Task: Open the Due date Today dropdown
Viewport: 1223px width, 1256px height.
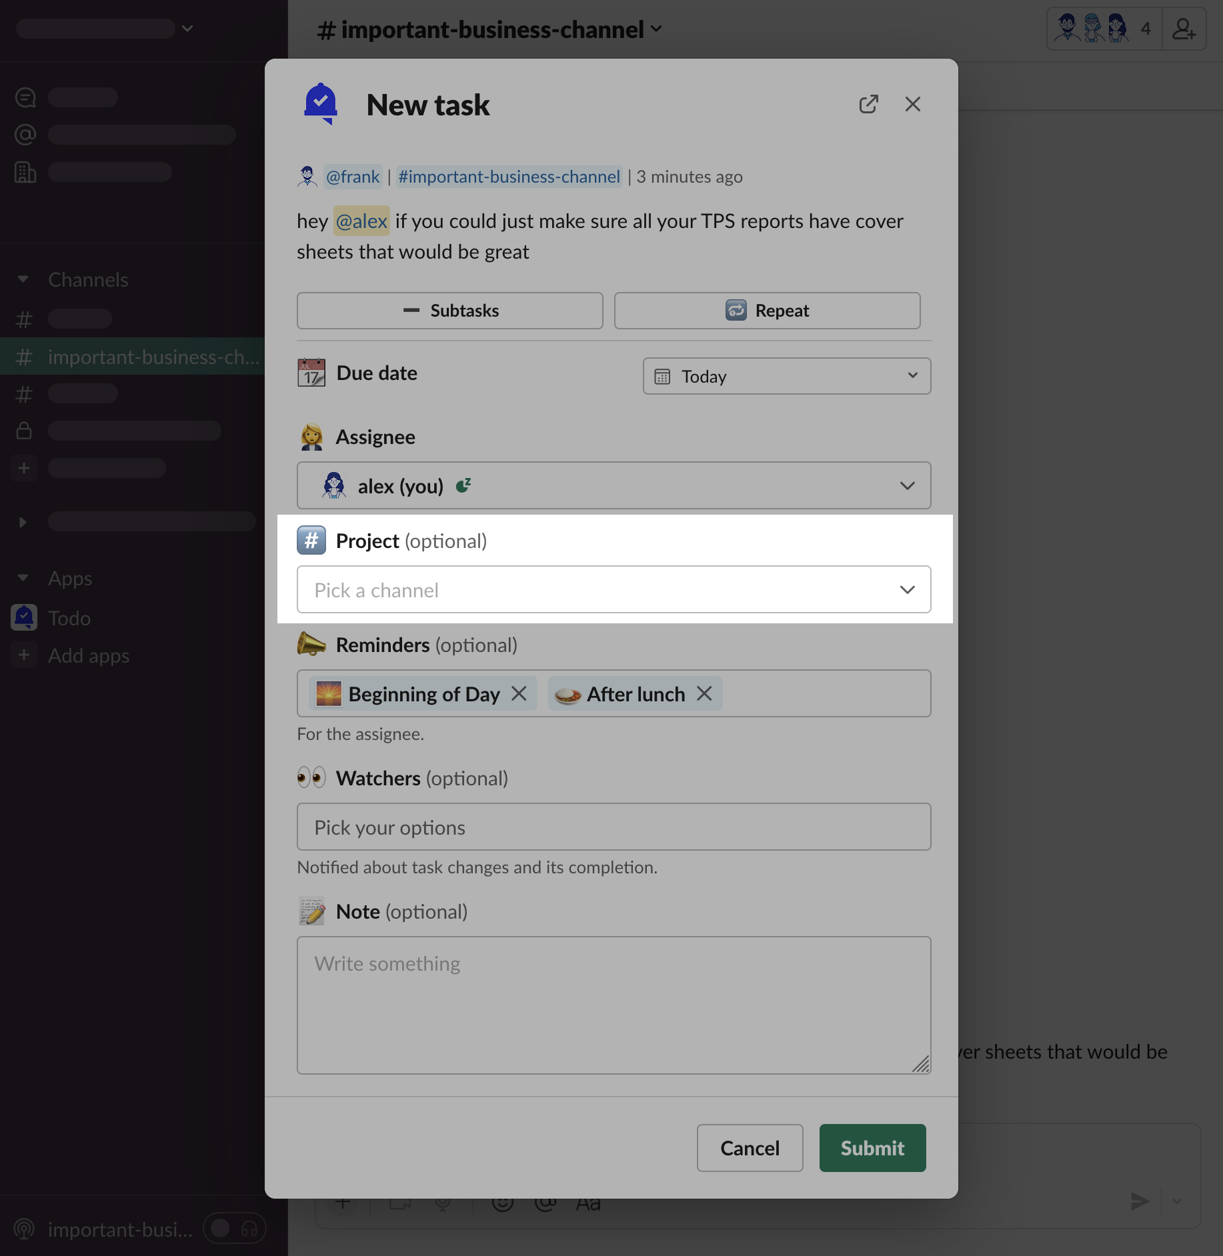Action: click(x=786, y=376)
